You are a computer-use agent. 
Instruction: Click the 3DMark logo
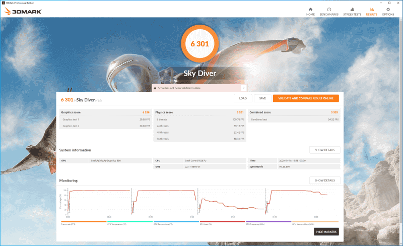23,11
